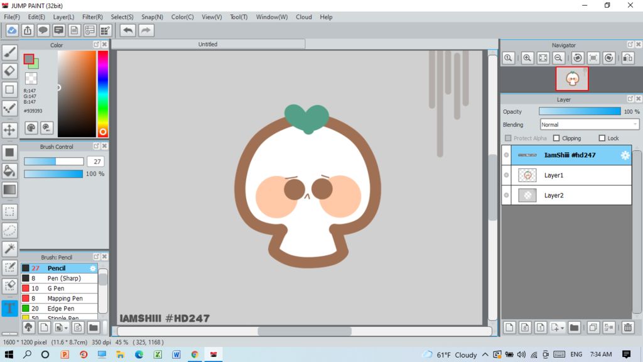Delete layer with trash icon
This screenshot has height=362, width=643.
click(628, 327)
